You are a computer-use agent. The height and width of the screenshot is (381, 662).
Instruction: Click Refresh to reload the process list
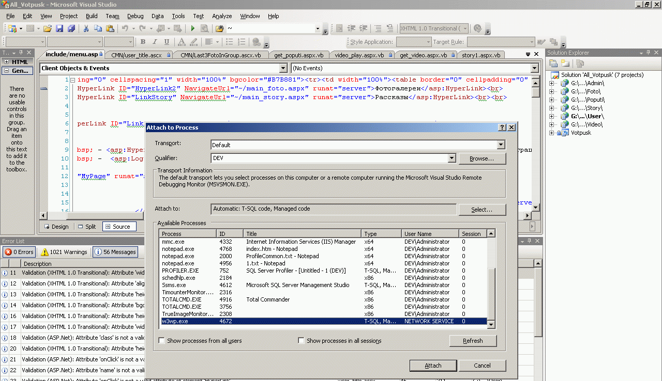tap(473, 341)
